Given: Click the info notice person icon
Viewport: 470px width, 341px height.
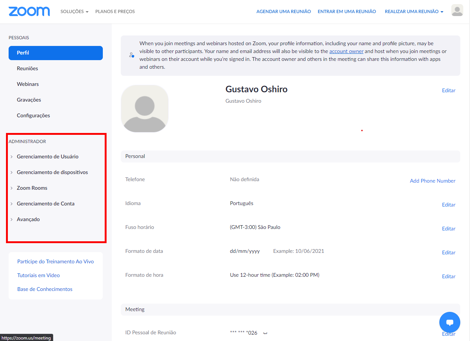Looking at the screenshot, I should click(x=132, y=55).
